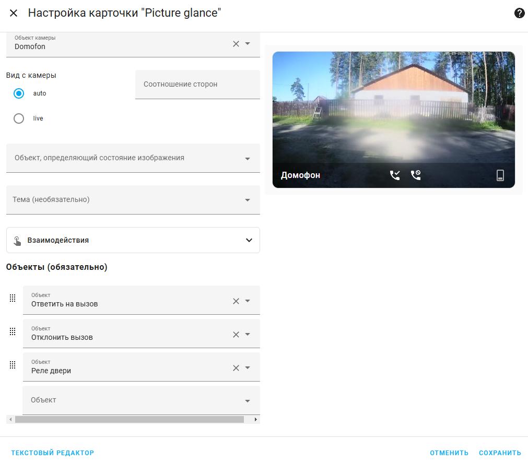Screen dimensions: 528x463
Task: Select the "live" camera view option
Action: click(19, 118)
